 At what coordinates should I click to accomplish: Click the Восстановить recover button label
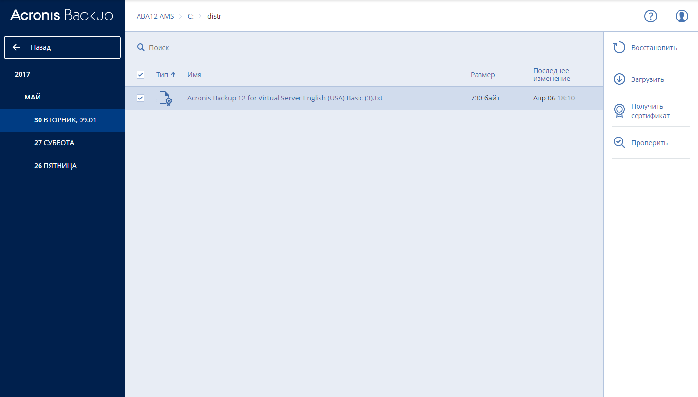click(654, 48)
